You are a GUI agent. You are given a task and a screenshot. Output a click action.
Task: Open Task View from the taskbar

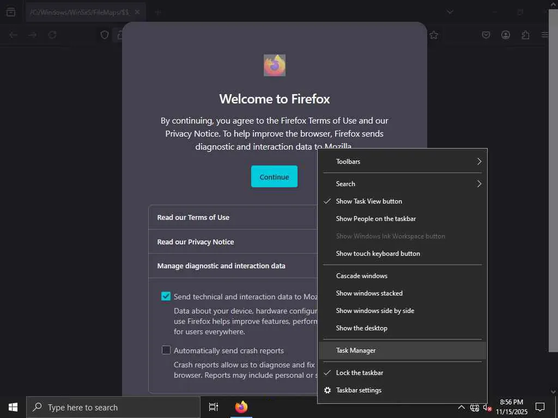coord(213,407)
